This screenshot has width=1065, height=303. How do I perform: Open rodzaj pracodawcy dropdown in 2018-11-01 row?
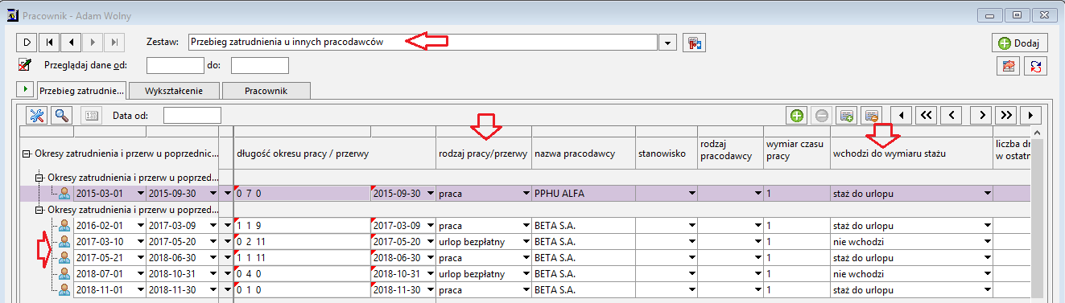point(757,289)
